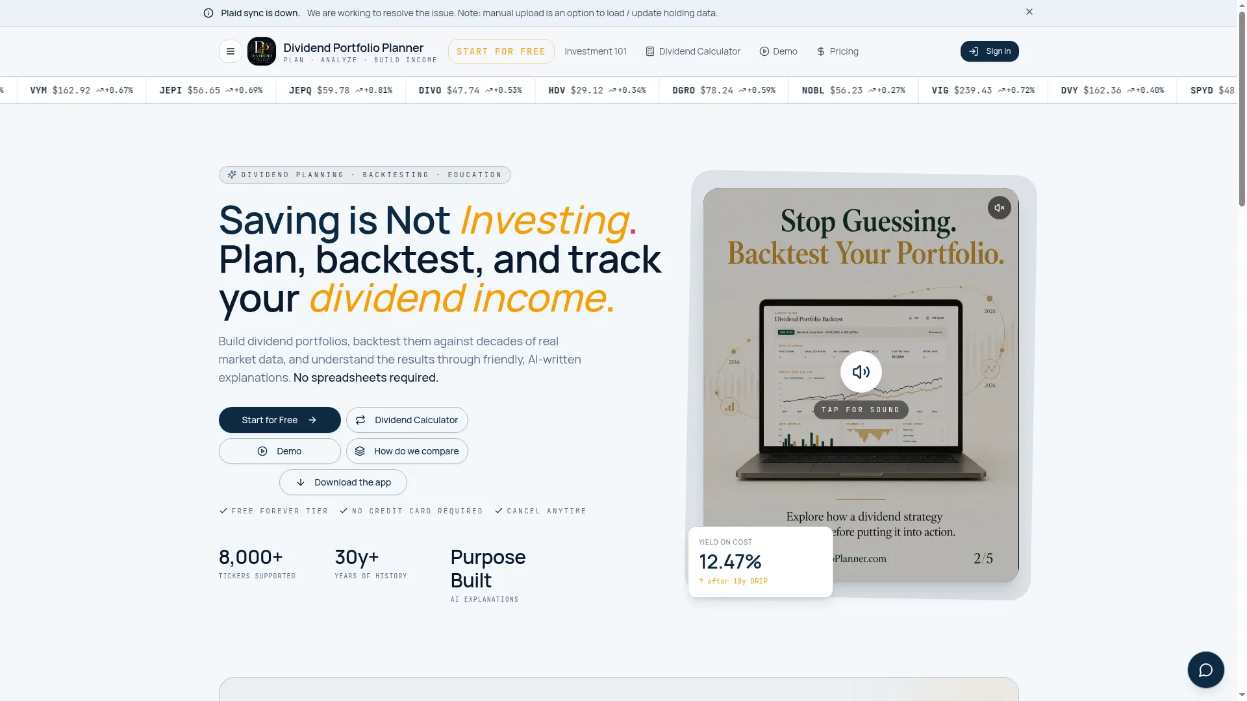1247x701 pixels.
Task: Dismiss the Plaid sync notice
Action: (1029, 12)
